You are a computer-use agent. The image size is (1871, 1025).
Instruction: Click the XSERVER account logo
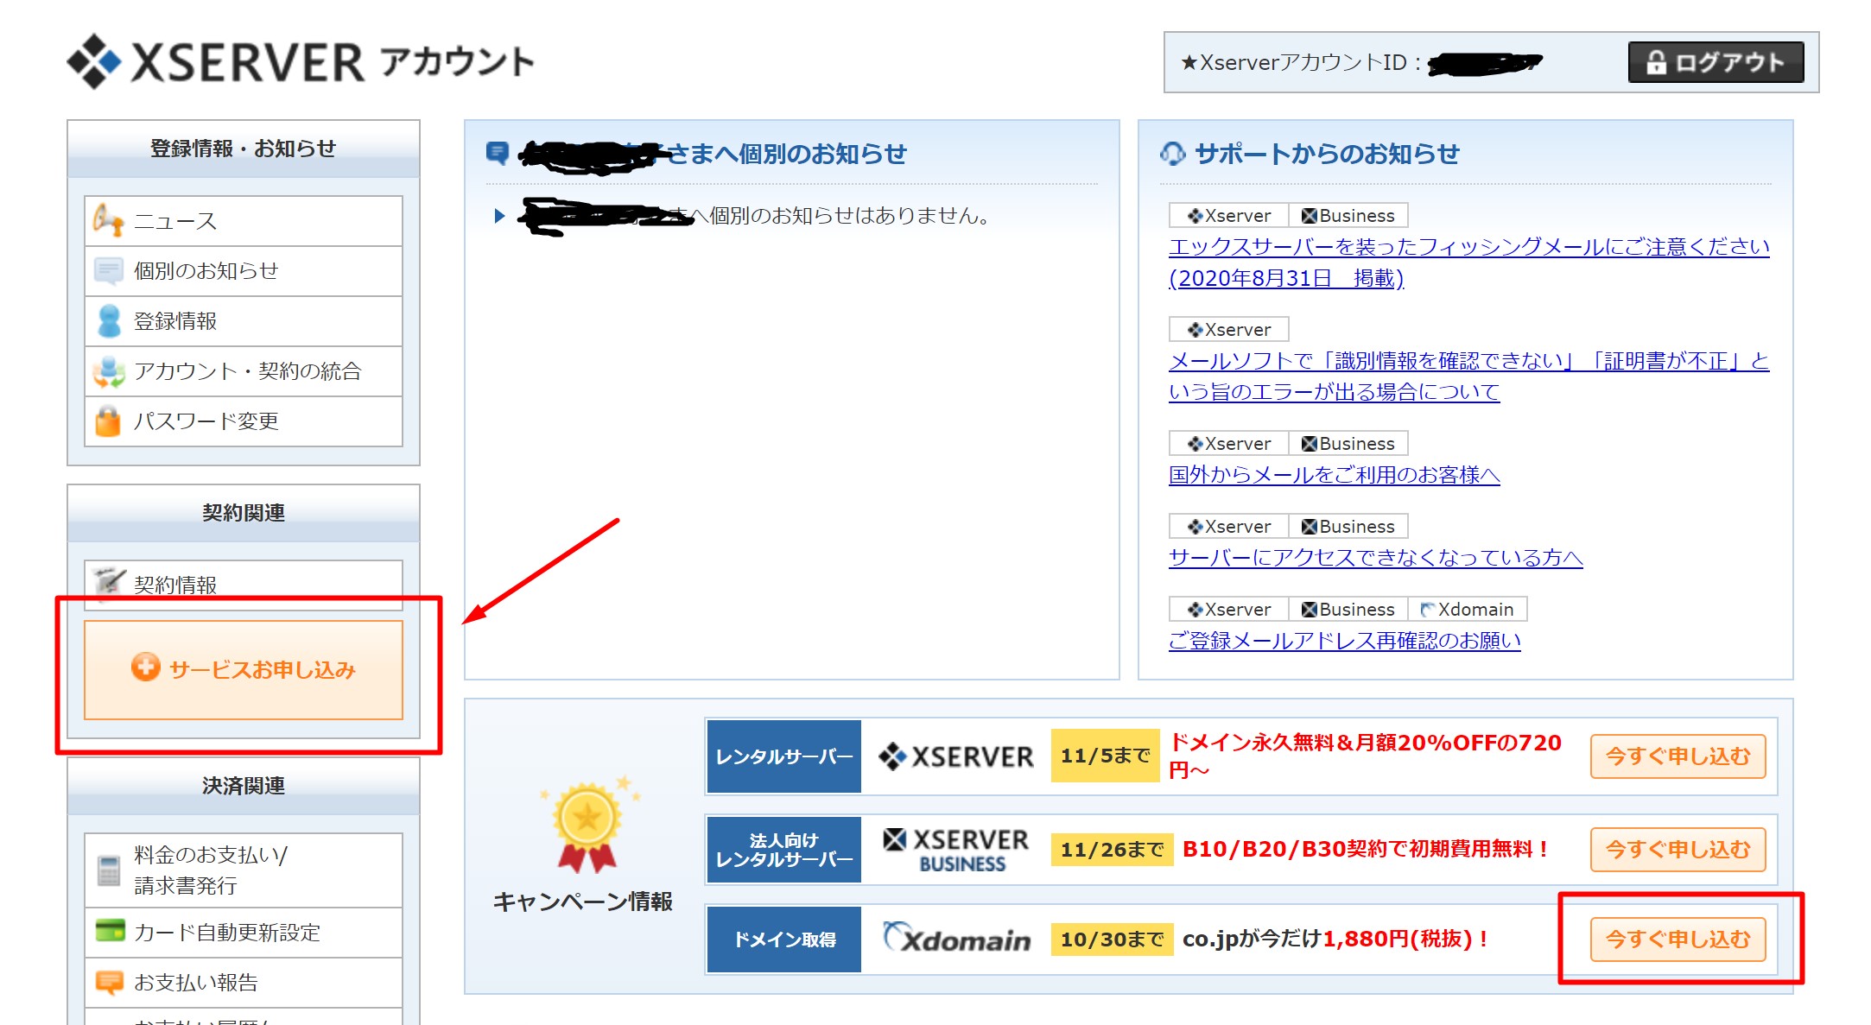[301, 61]
